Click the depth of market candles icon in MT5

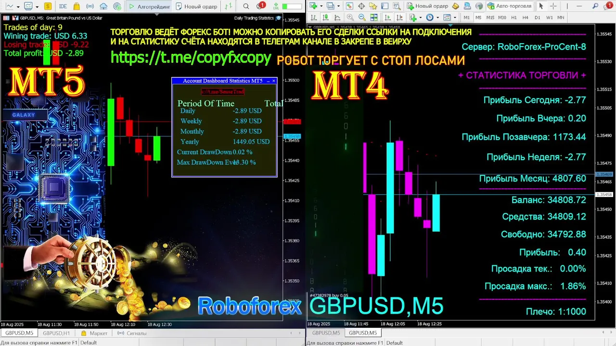(x=229, y=6)
